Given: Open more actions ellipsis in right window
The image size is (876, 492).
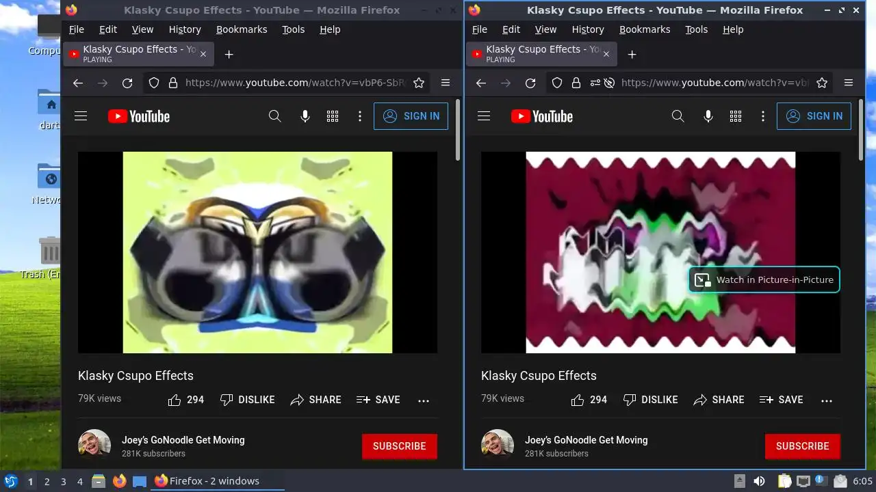Looking at the screenshot, I should pos(827,400).
